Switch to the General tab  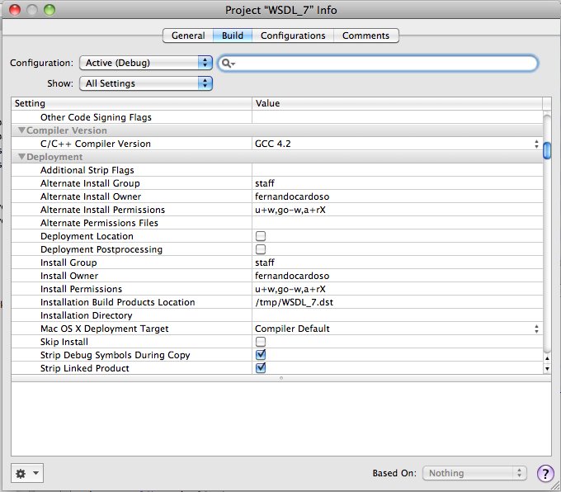click(188, 35)
